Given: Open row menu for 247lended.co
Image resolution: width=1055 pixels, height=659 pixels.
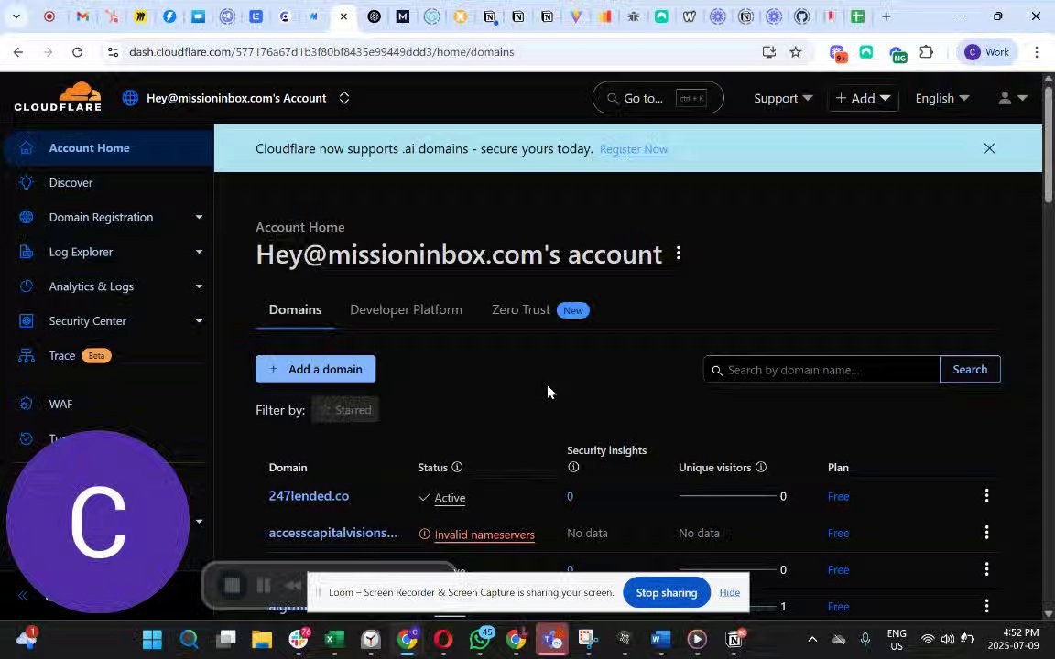Looking at the screenshot, I should [986, 496].
